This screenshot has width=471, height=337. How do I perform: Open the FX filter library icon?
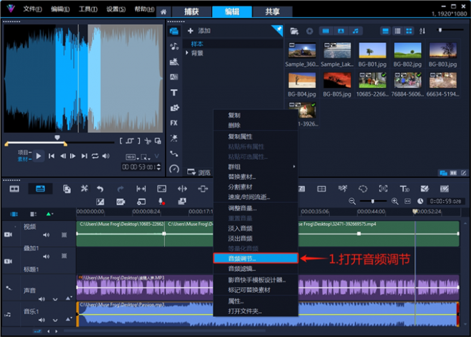click(174, 123)
